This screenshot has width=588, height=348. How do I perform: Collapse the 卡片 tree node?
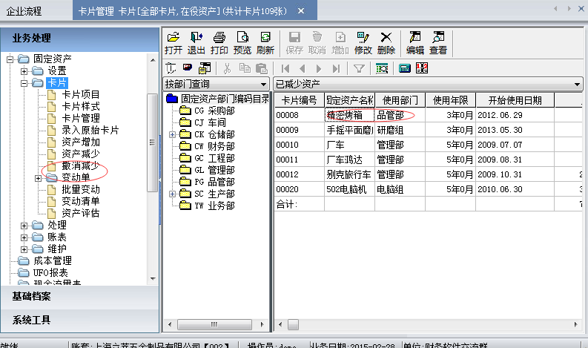[24, 82]
